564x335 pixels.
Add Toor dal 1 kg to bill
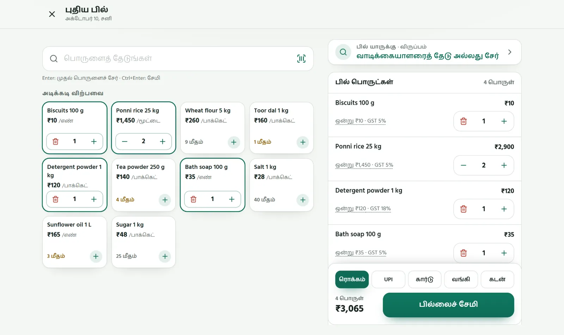[303, 142]
